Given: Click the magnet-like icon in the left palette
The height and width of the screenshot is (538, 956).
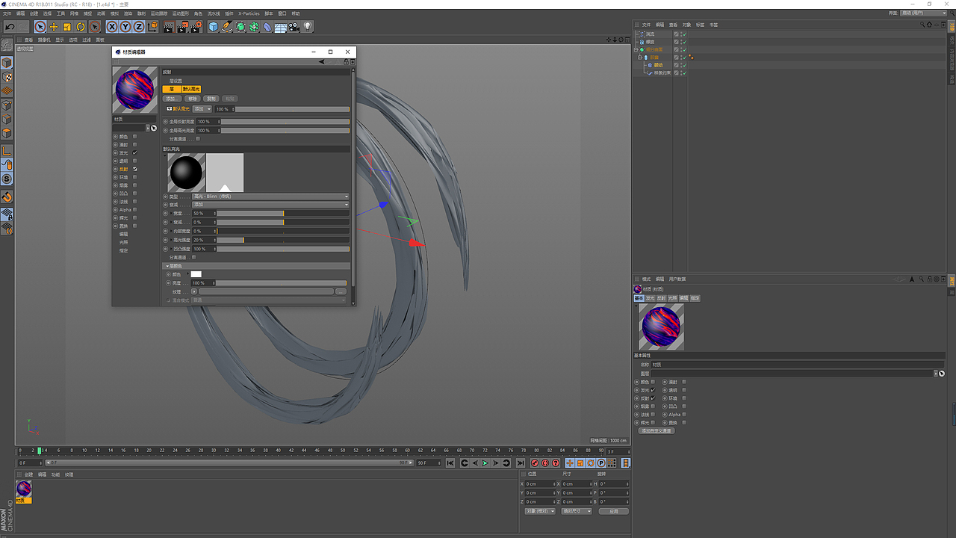Looking at the screenshot, I should 7,197.
